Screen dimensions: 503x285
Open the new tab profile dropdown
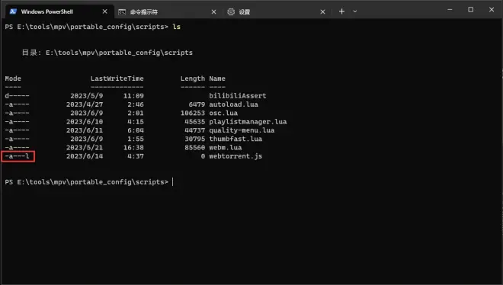tap(355, 11)
